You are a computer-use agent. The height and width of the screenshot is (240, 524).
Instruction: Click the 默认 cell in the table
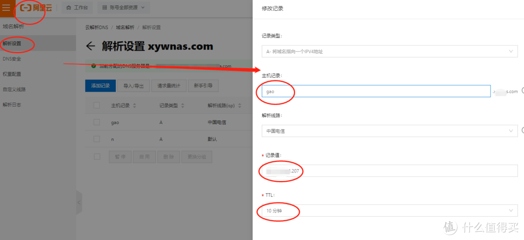212,139
